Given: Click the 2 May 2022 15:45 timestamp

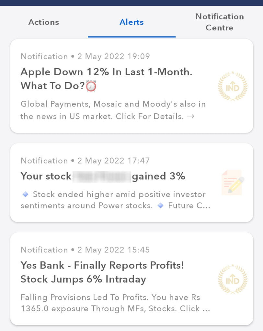Looking at the screenshot, I should click(113, 250).
